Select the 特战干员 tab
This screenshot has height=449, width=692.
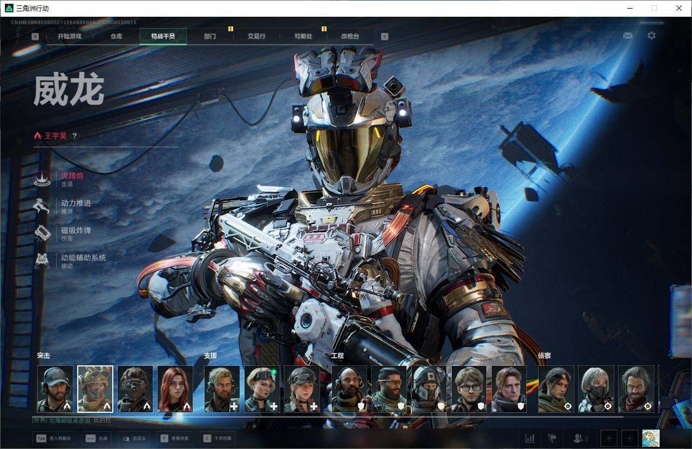click(x=163, y=36)
